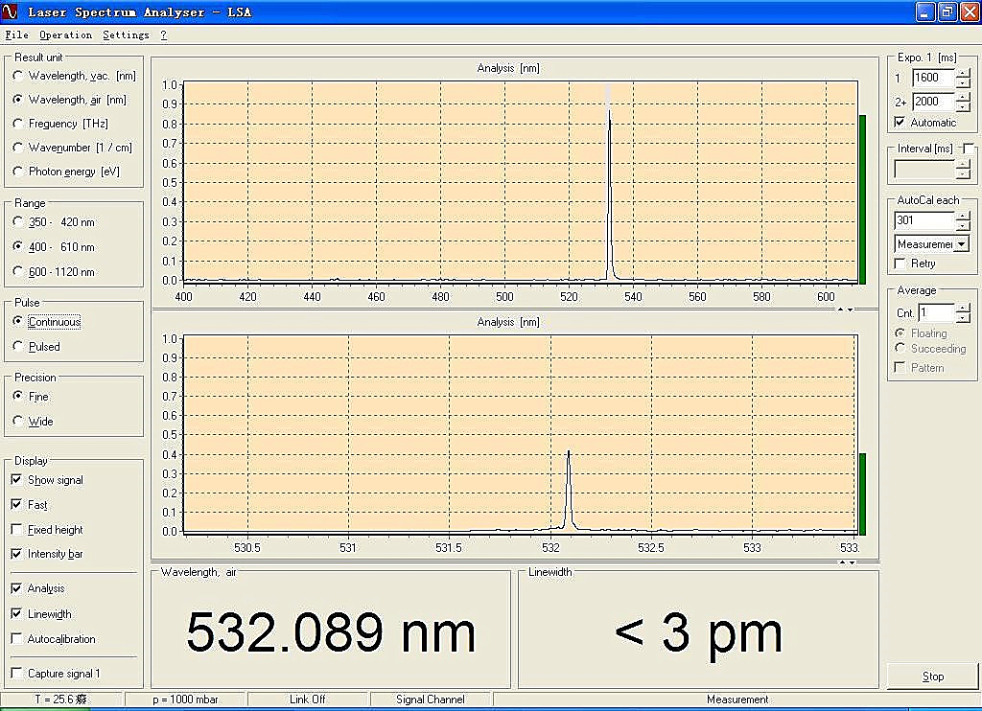This screenshot has height=711, width=982.
Task: Open the Settings menu
Action: (x=126, y=35)
